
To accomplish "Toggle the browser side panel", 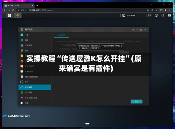I will pos(161,10).
